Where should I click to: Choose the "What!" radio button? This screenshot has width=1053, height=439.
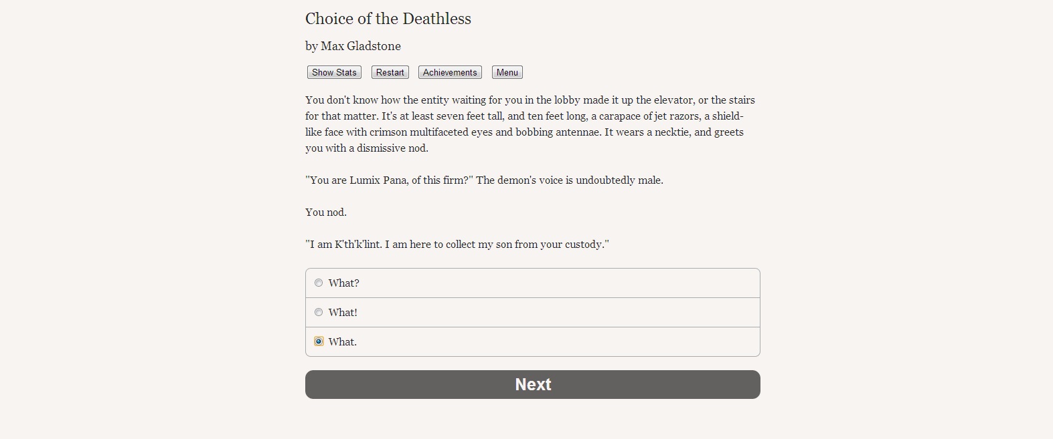pos(319,312)
